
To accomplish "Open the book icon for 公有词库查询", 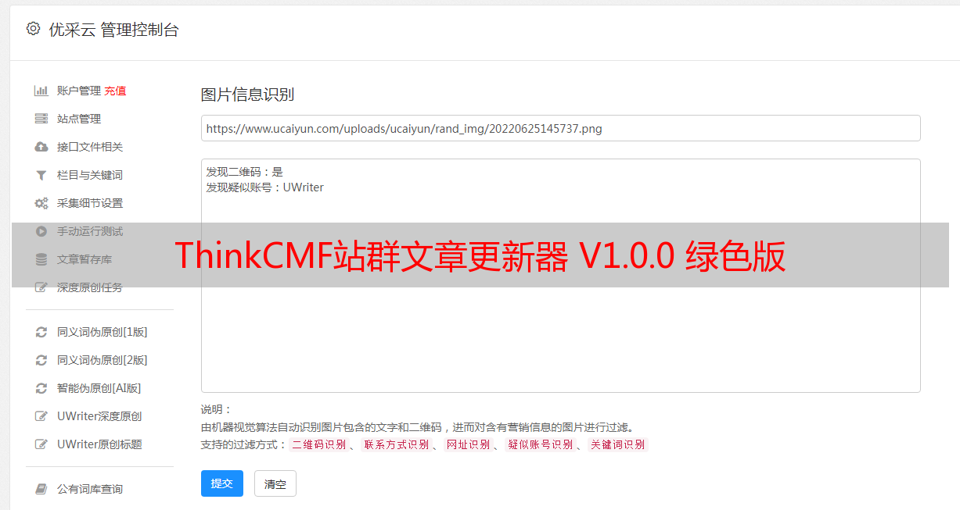I will point(41,489).
